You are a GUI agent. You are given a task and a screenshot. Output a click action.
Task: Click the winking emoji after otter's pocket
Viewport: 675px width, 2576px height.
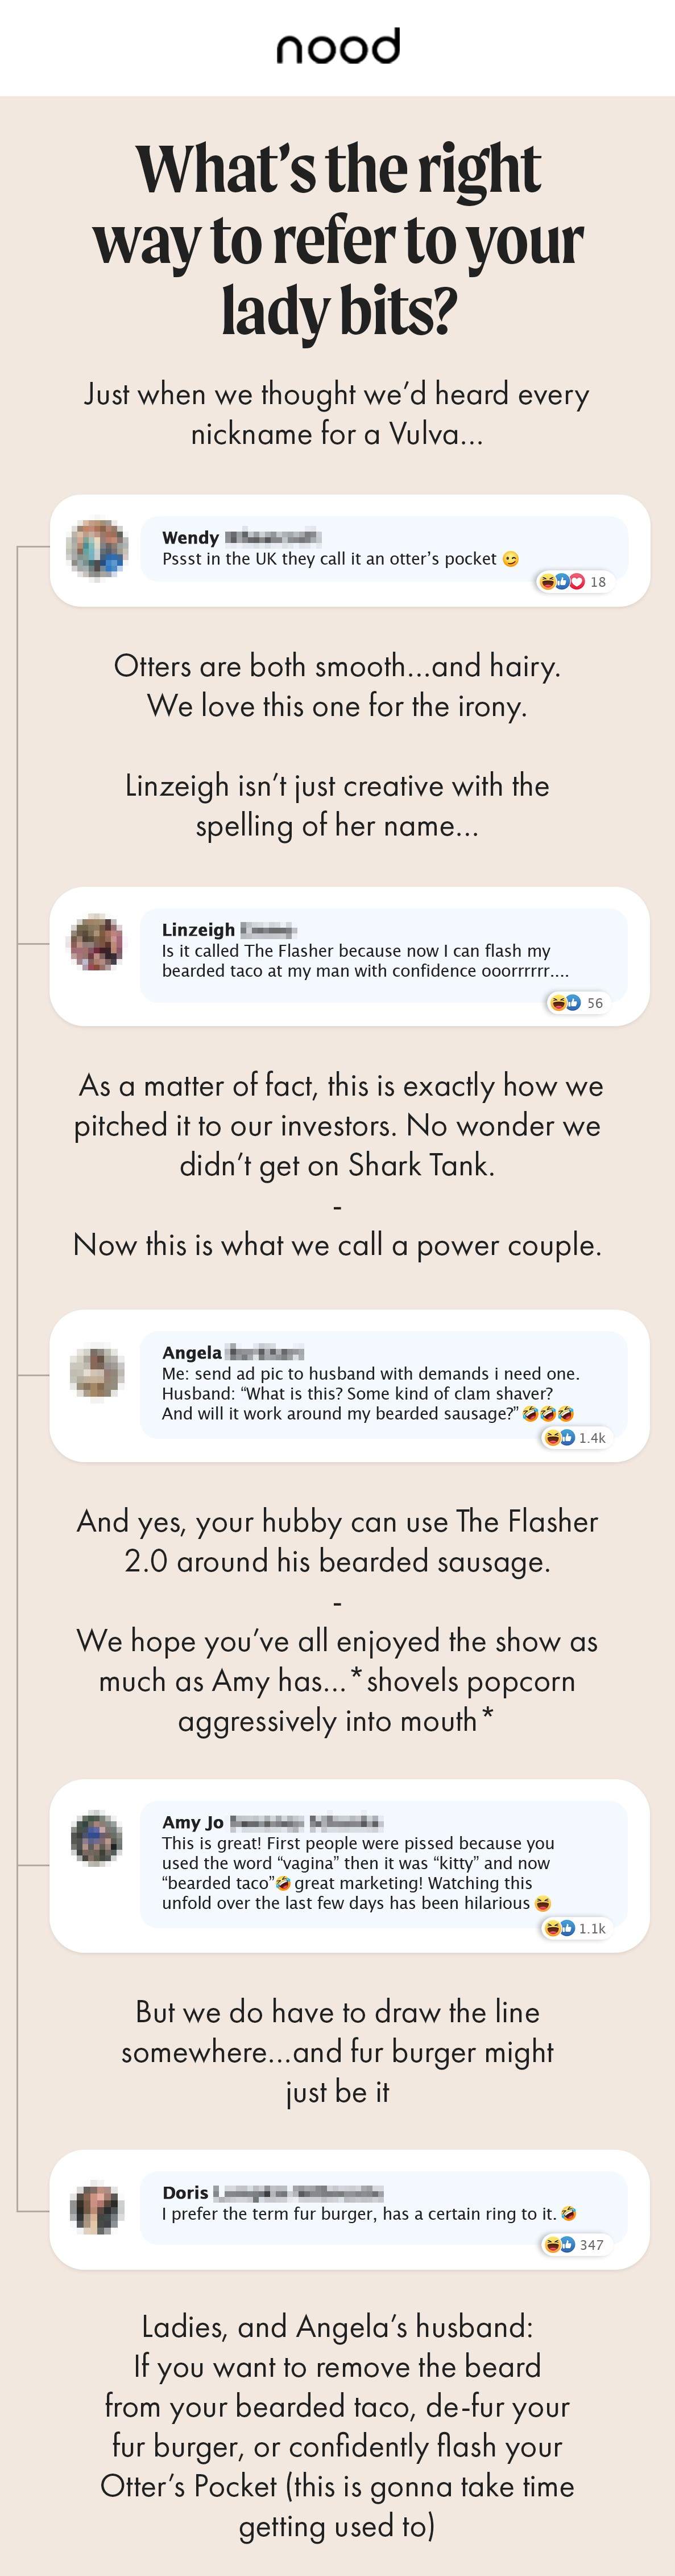coord(510,559)
